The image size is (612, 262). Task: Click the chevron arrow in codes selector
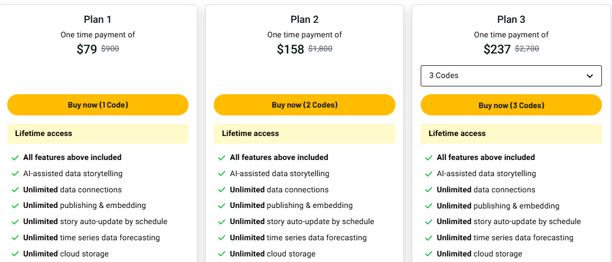coord(590,76)
